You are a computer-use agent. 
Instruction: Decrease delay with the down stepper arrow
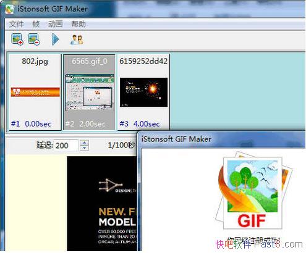(x=84, y=148)
